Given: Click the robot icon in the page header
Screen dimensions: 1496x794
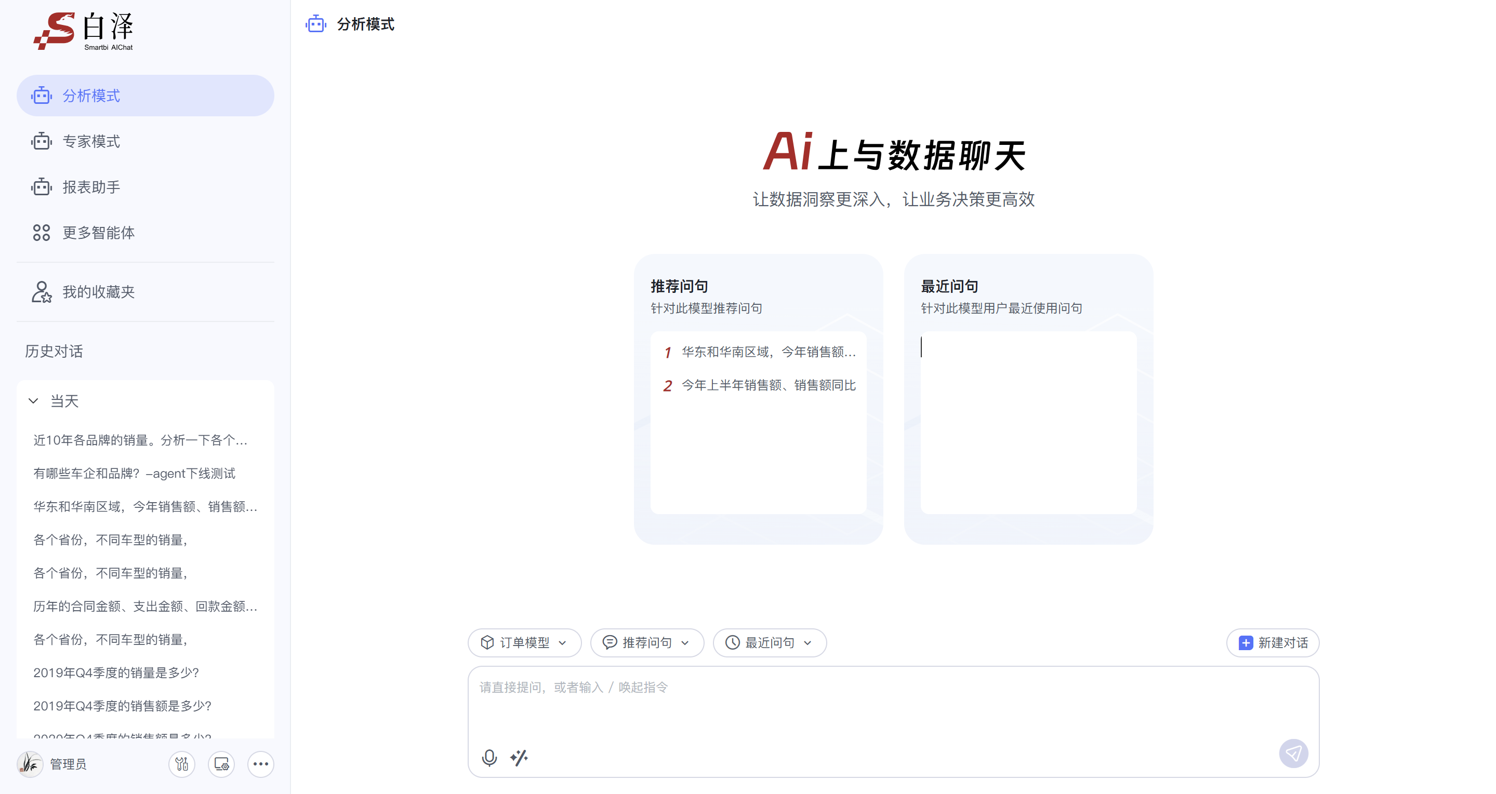Looking at the screenshot, I should tap(316, 24).
